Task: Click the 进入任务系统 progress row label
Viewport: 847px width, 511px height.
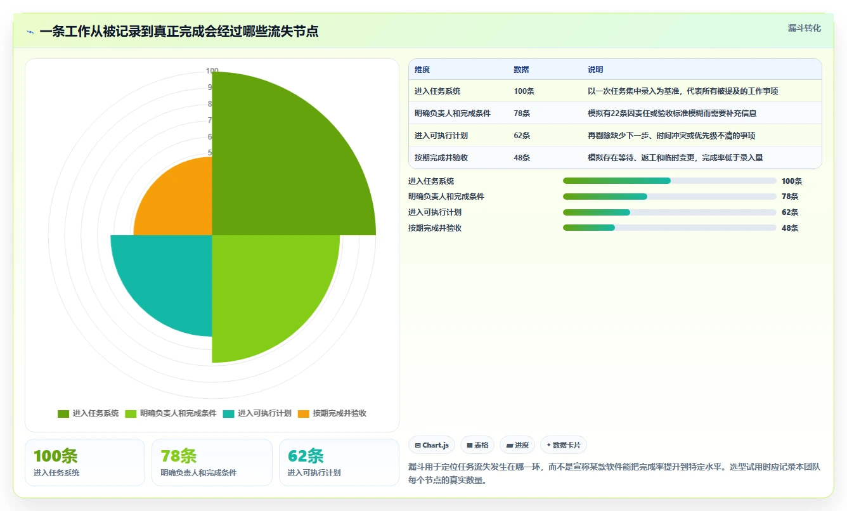Action: pyautogui.click(x=431, y=181)
